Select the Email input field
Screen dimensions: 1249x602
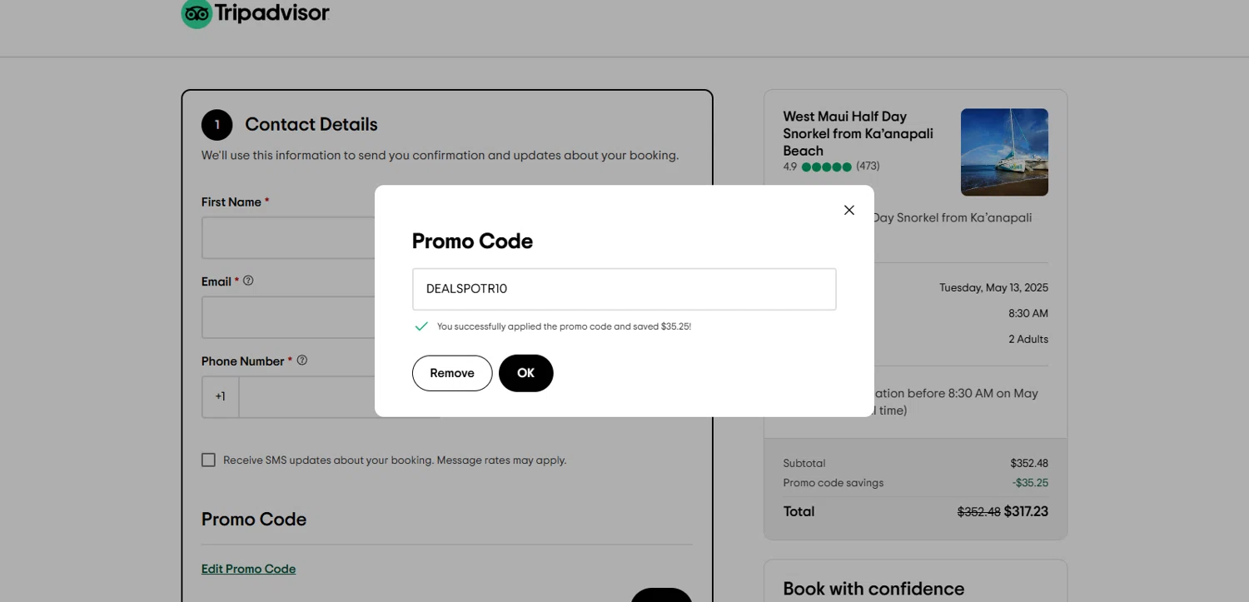coord(288,317)
